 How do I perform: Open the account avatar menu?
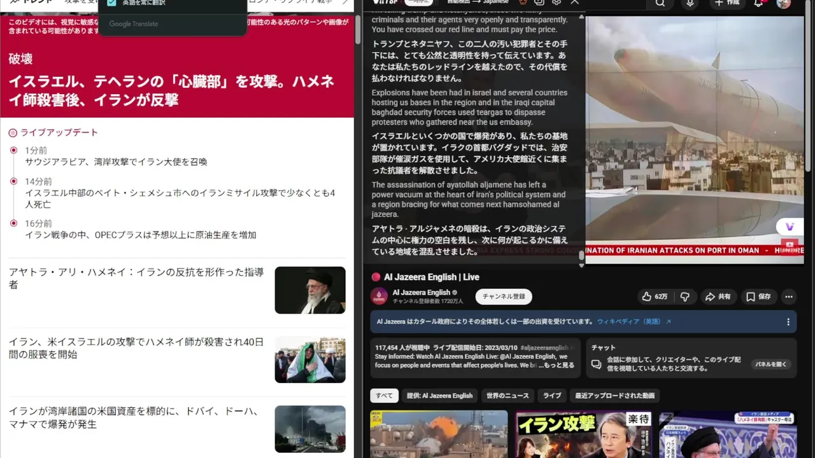[x=784, y=3]
